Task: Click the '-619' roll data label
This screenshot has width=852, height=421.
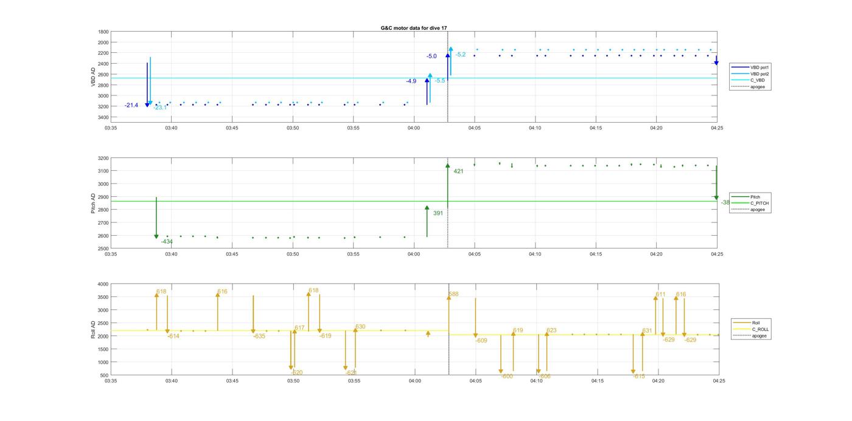Action: click(x=326, y=336)
